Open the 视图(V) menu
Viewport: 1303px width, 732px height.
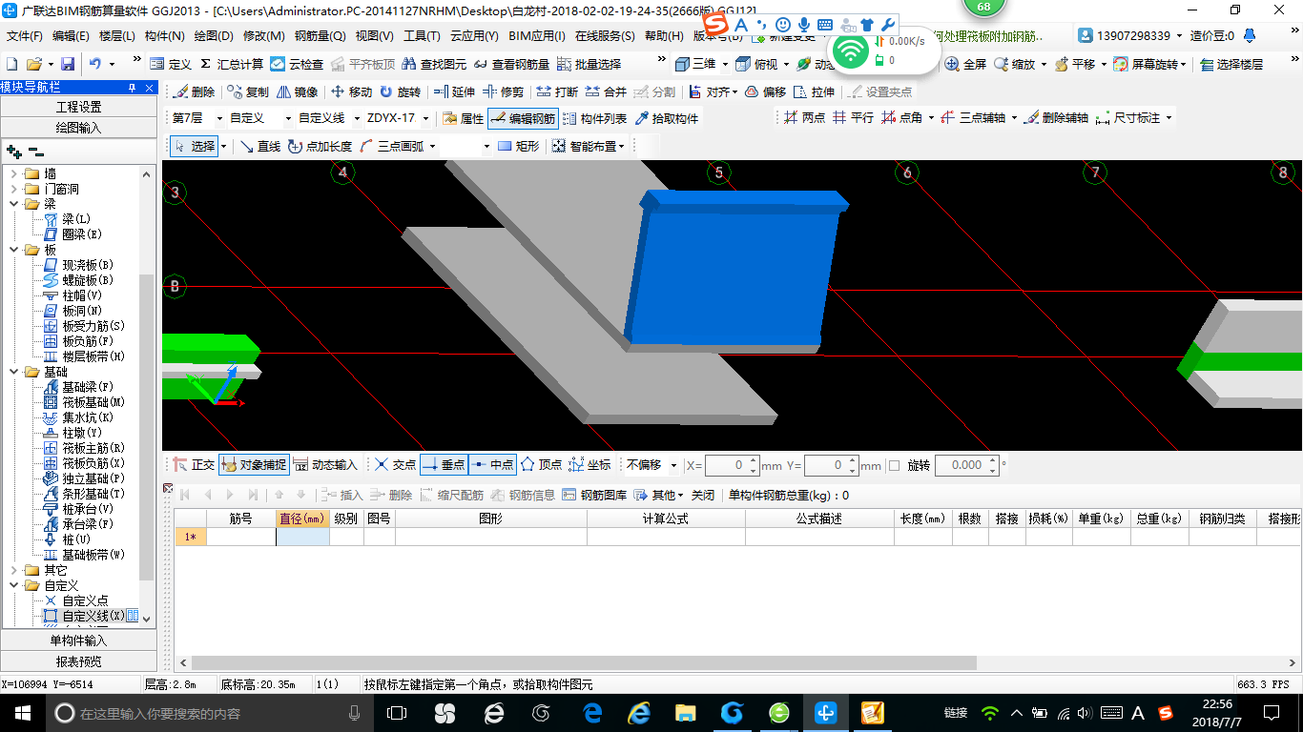[x=374, y=35]
